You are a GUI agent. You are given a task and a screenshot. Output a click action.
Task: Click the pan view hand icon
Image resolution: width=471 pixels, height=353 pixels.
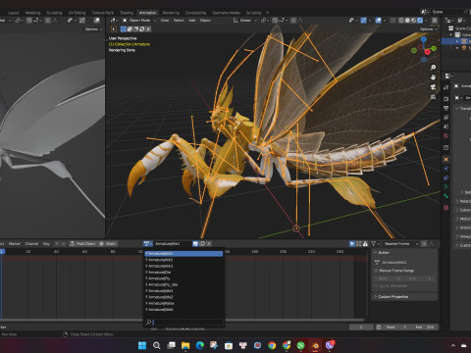tap(433, 77)
